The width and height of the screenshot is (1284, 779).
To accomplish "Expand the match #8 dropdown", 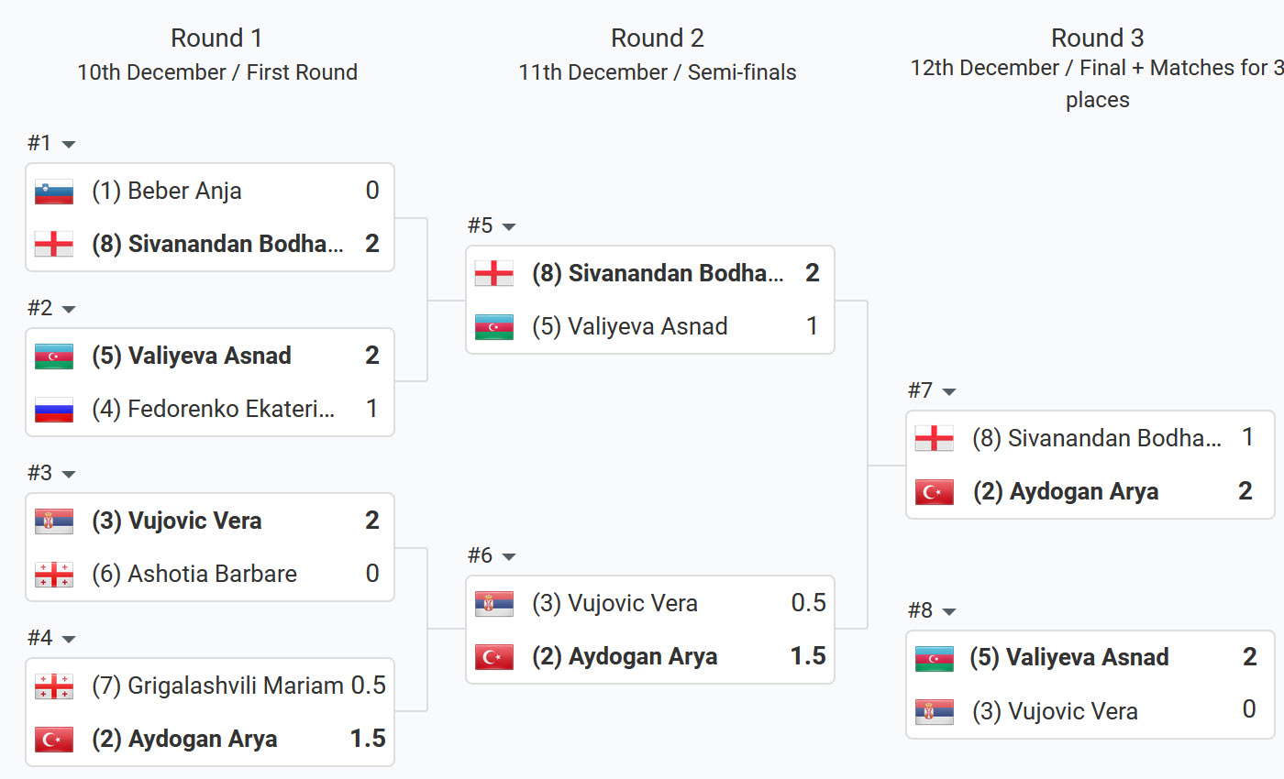I will (949, 612).
